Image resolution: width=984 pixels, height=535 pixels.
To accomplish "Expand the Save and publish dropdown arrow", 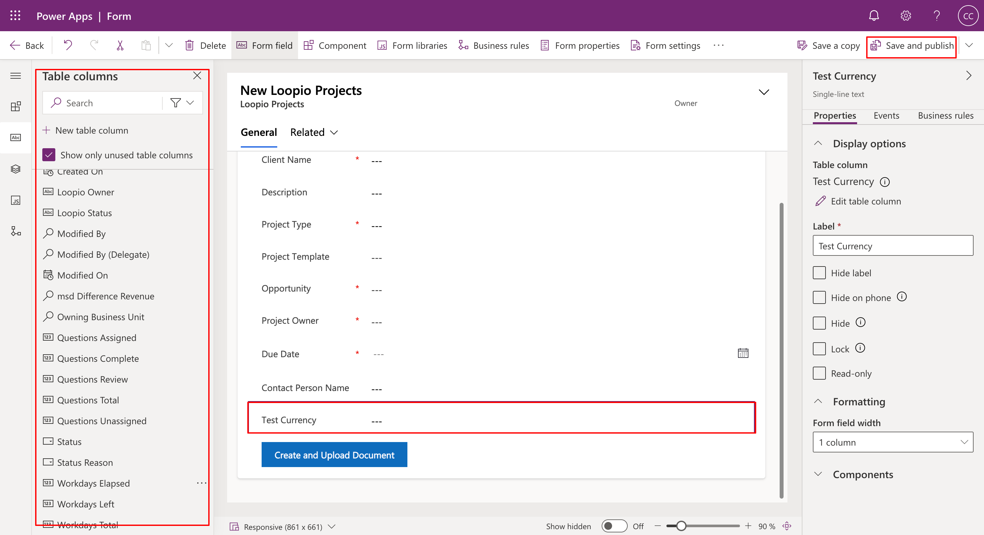I will [x=969, y=46].
